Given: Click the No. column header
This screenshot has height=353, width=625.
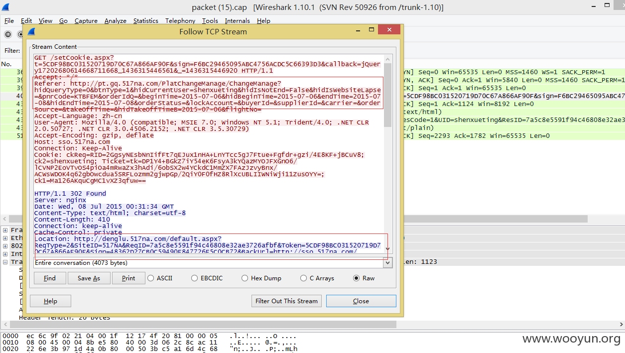Looking at the screenshot, I should click(6, 64).
